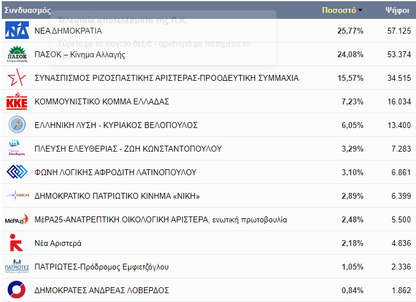Select ΦΩΝΗ ΛΟΓΙΚΗΣ ΑΦΡΟΔΙΤΗ ΛΑΤΙΝΟΠΟΥΛΟΥ name

(x=116, y=172)
